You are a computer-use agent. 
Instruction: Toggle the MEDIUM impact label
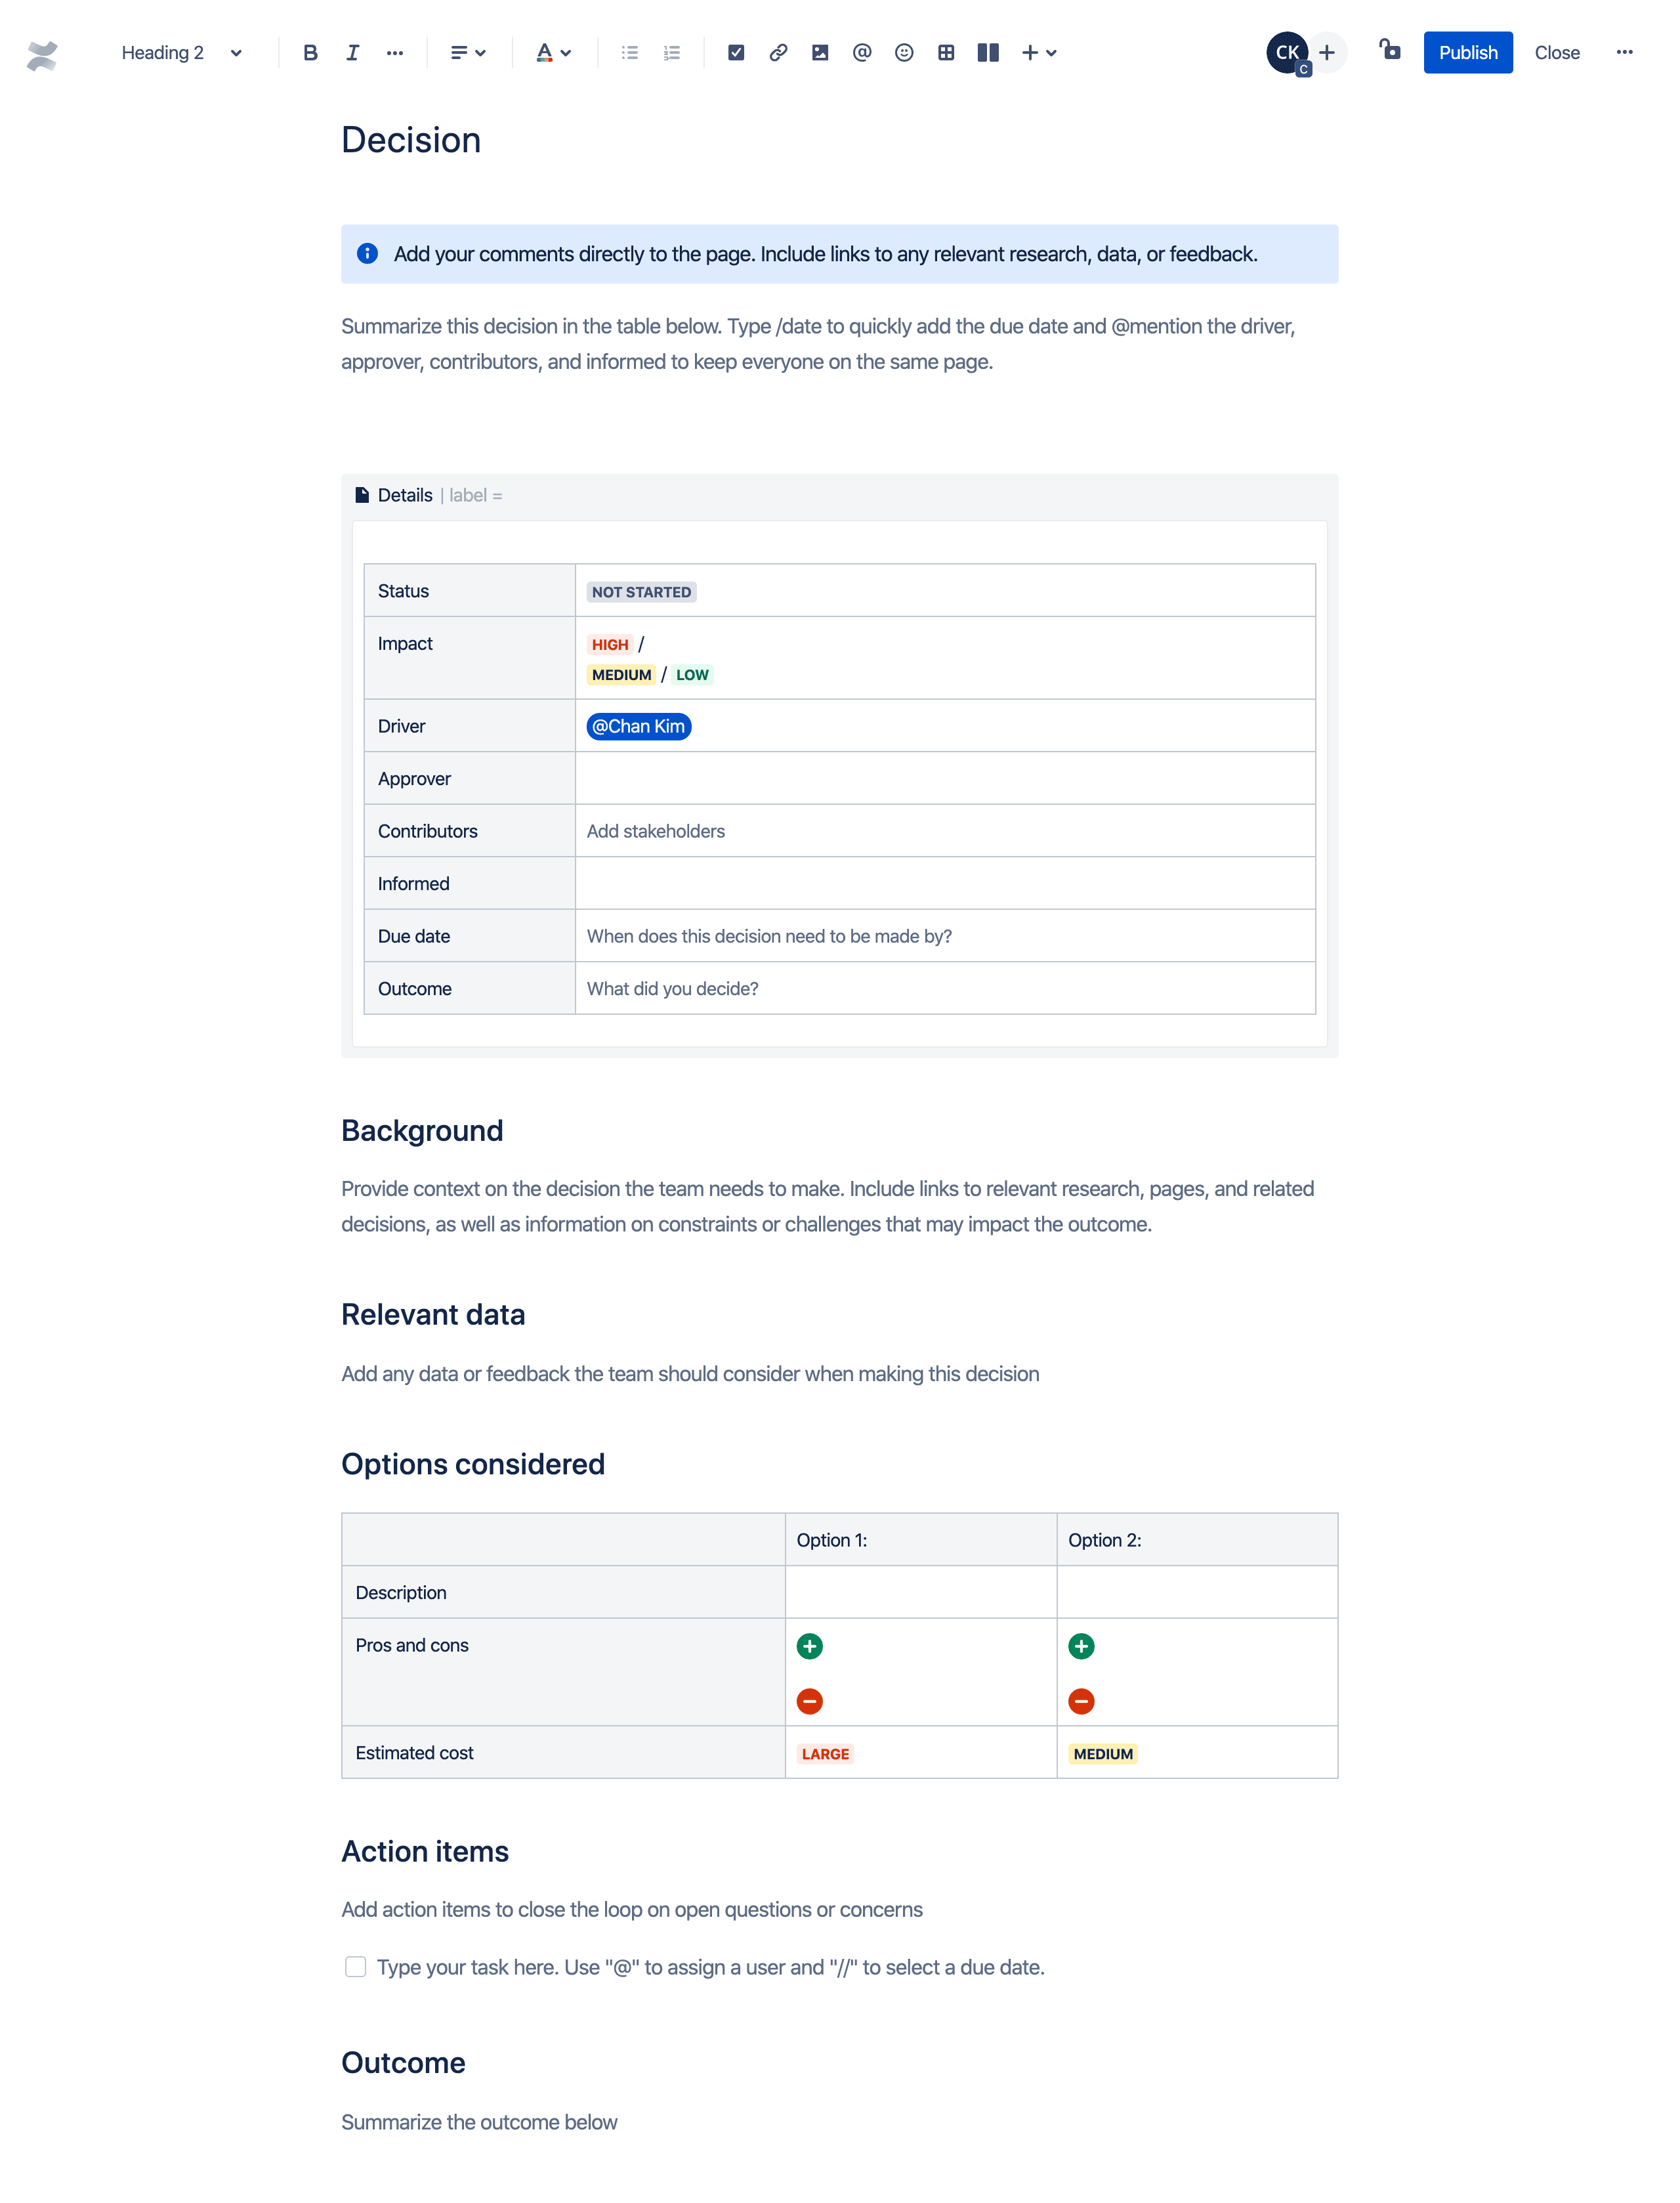[621, 674]
